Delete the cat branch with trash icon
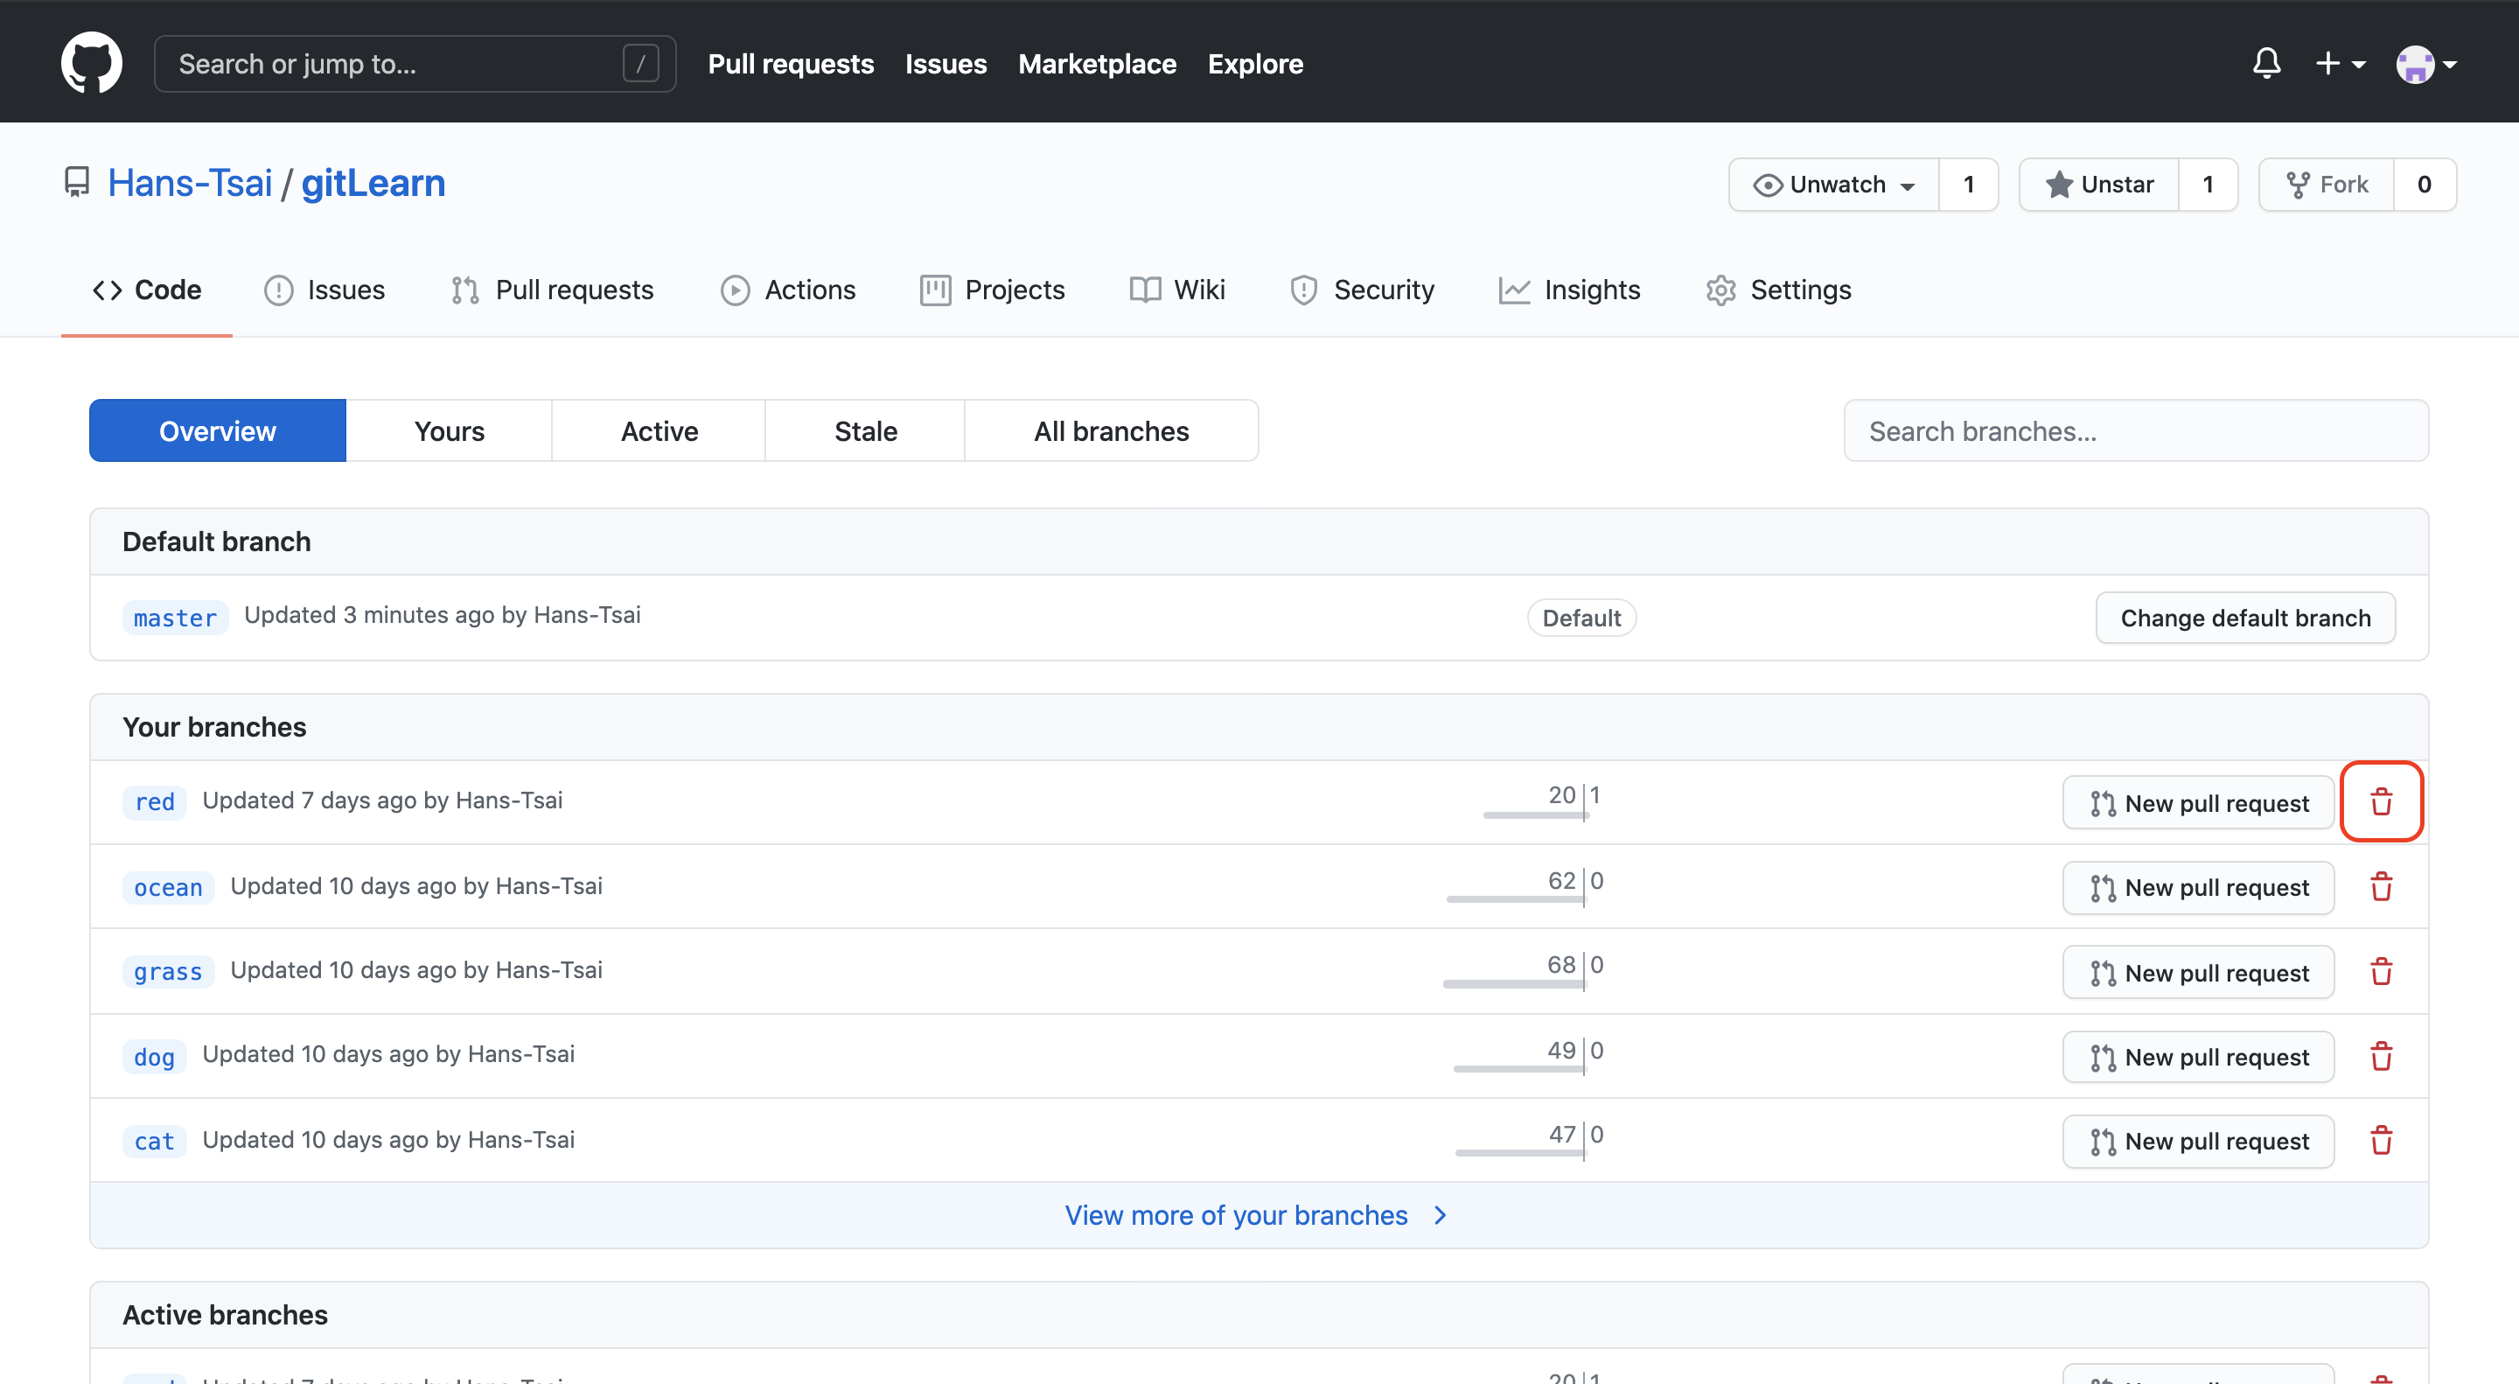2519x1384 pixels. point(2381,1141)
